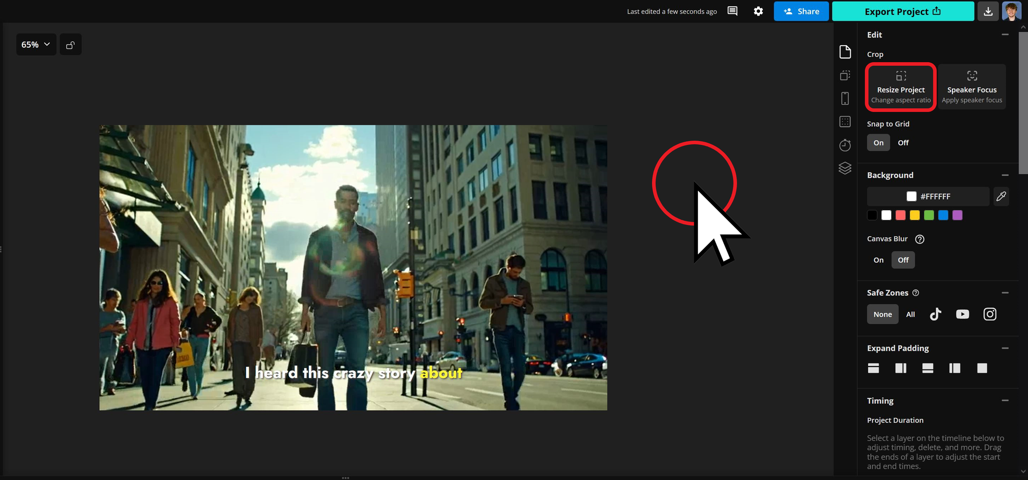Open the settings gear menu
The image size is (1028, 480).
pyautogui.click(x=758, y=11)
